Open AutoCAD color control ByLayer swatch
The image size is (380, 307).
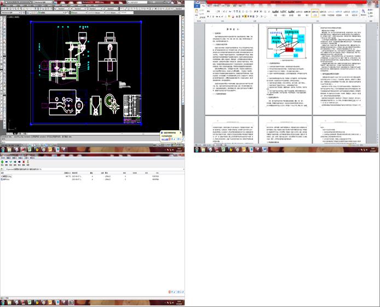tap(79, 13)
